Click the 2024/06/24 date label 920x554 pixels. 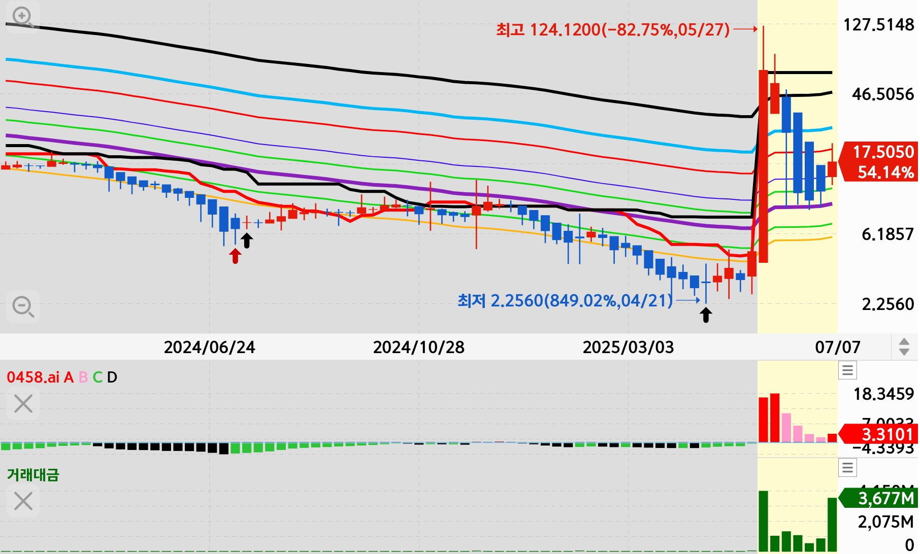pyautogui.click(x=209, y=347)
